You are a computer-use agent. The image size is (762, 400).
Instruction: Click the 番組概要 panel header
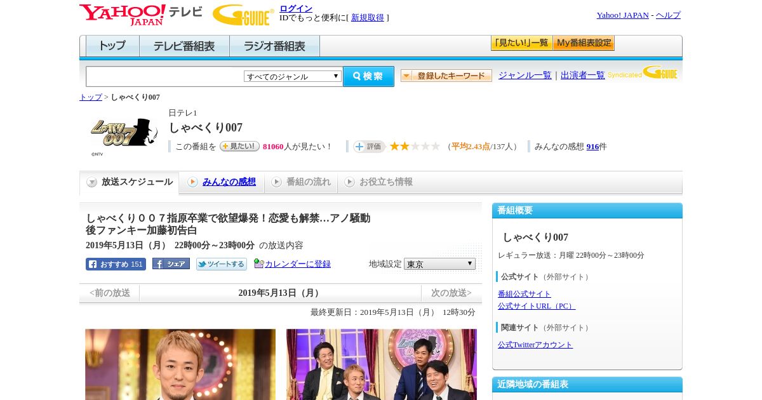pyautogui.click(x=587, y=211)
